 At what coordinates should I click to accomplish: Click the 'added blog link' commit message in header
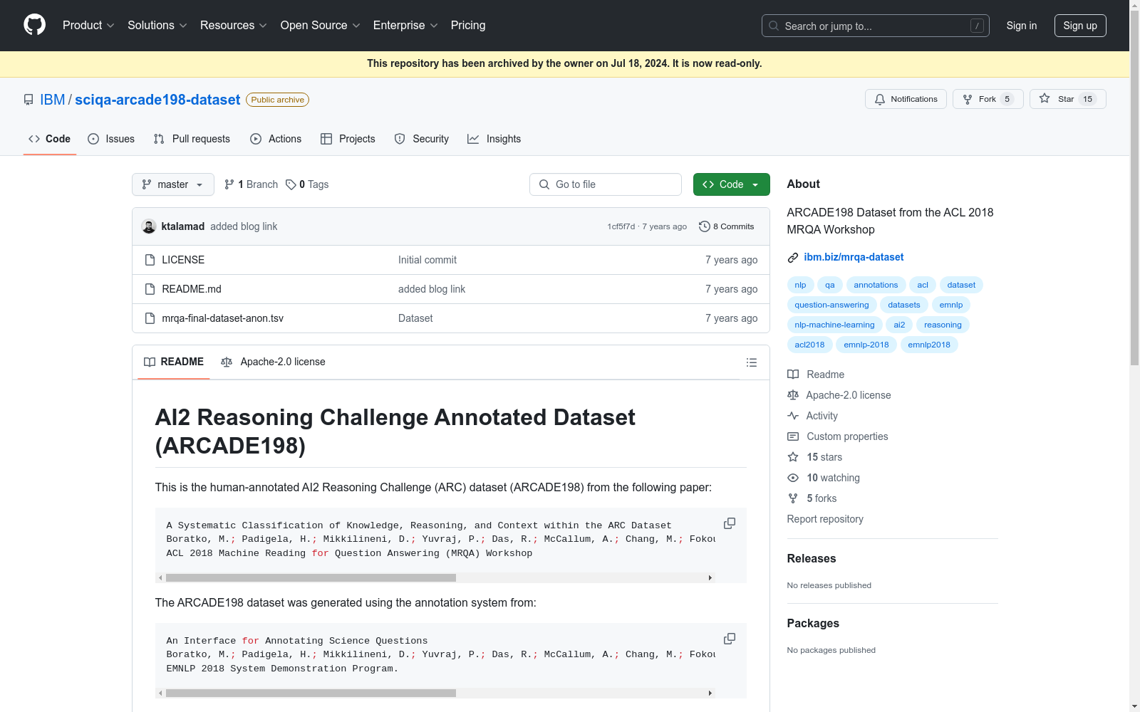244,226
